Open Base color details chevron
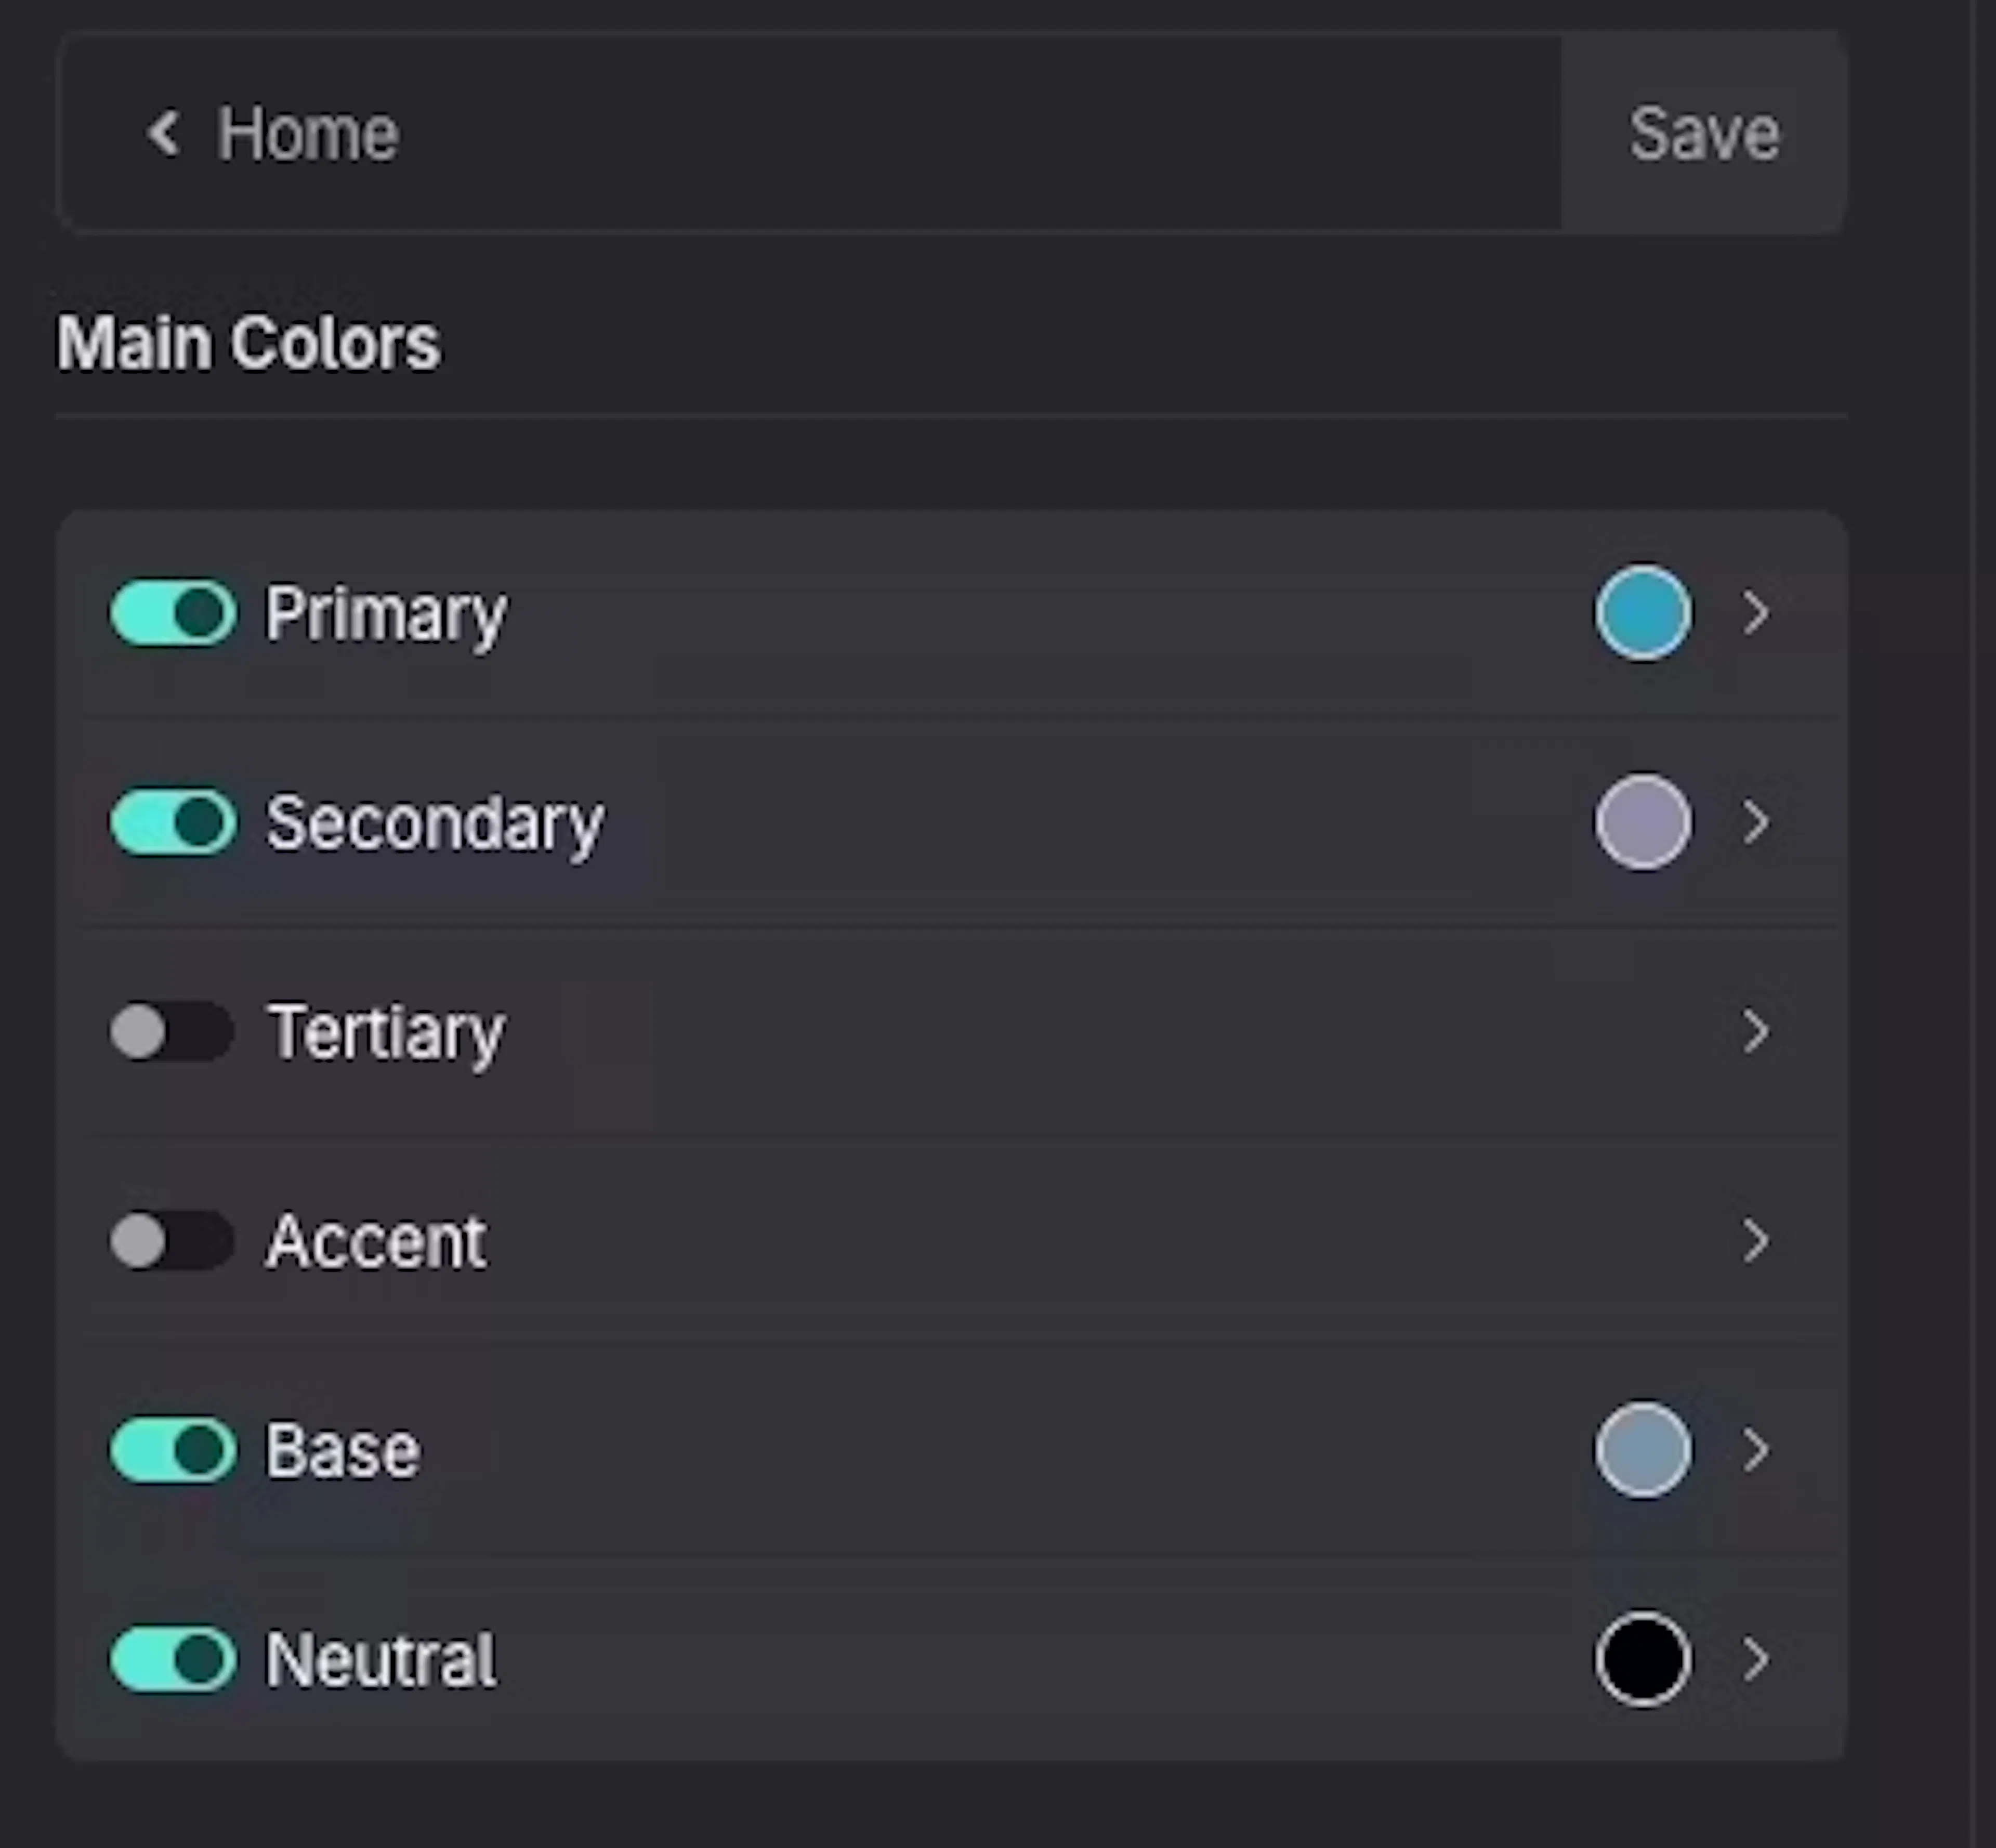The height and width of the screenshot is (1848, 1996). [x=1756, y=1449]
